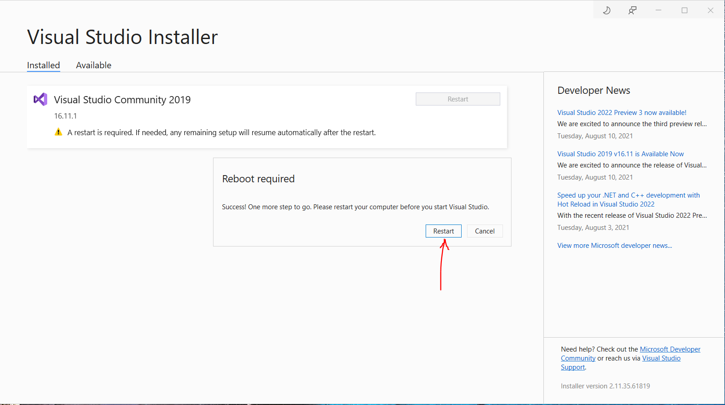Open the Visual Studio Support link

(x=621, y=363)
